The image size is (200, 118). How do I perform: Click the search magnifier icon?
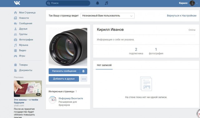tap(49, 3)
